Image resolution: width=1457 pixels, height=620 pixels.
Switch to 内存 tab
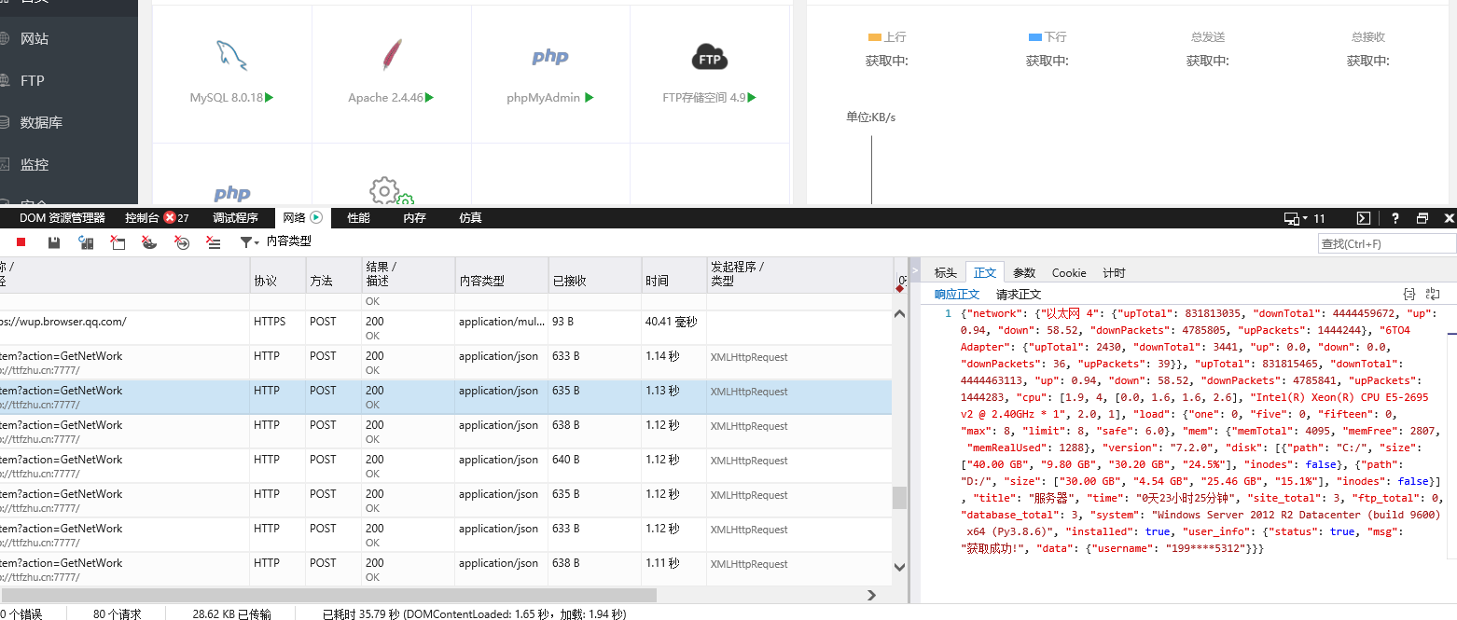point(414,218)
